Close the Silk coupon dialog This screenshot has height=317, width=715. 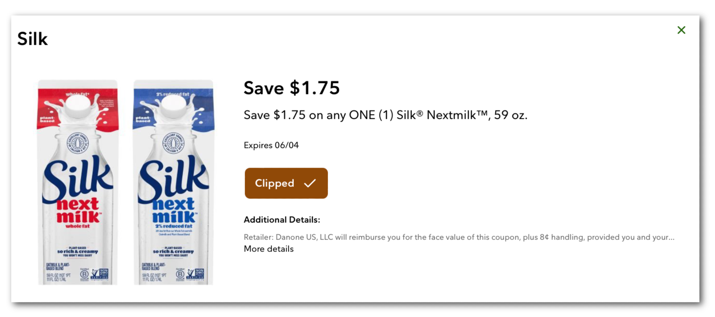coord(681,30)
